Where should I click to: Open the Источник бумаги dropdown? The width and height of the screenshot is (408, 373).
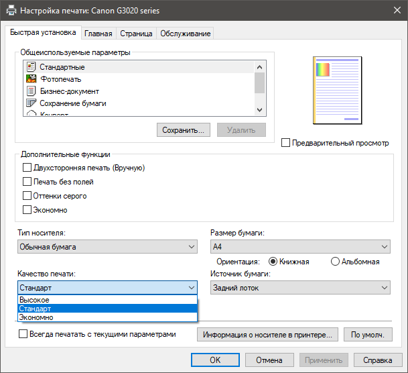click(300, 288)
